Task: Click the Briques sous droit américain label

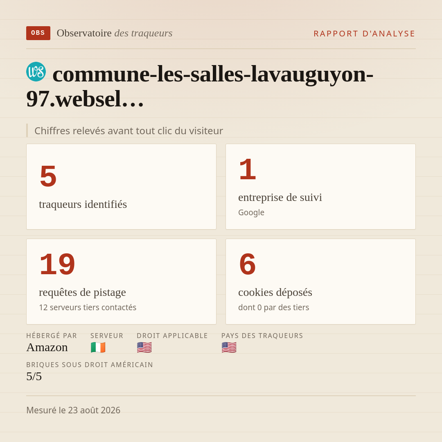Action: pyautogui.click(x=90, y=365)
